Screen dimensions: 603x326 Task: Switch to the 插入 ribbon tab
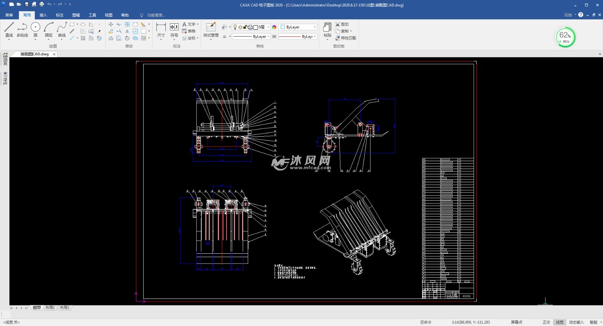(43, 15)
